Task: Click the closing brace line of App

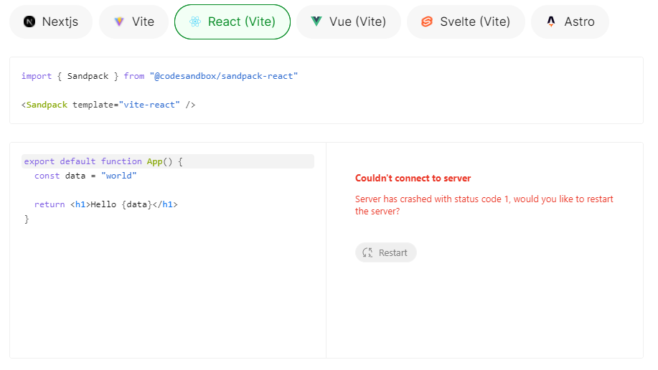Action: 27,219
